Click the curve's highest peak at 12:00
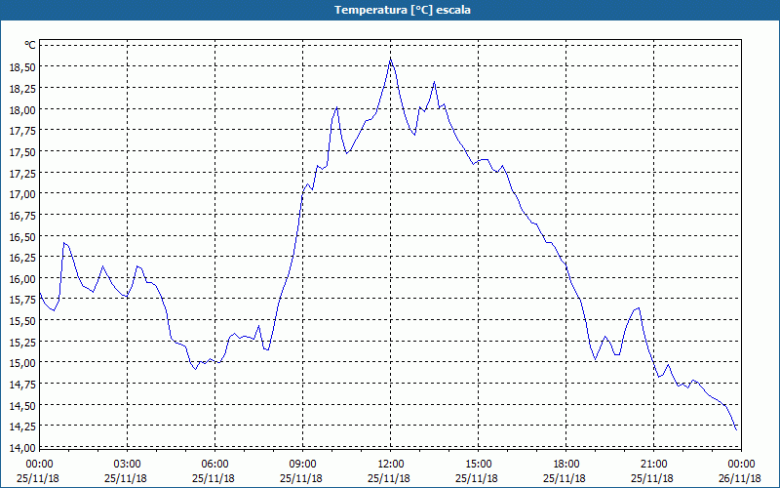 pos(391,59)
